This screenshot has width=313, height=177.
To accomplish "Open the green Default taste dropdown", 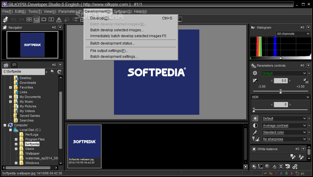I will (x=284, y=73).
